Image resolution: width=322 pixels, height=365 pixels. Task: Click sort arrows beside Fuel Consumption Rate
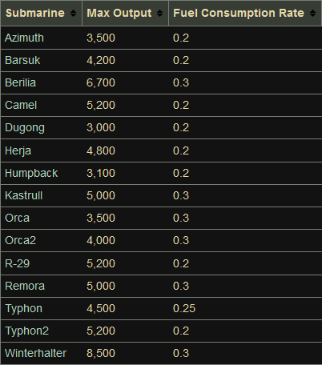point(312,13)
